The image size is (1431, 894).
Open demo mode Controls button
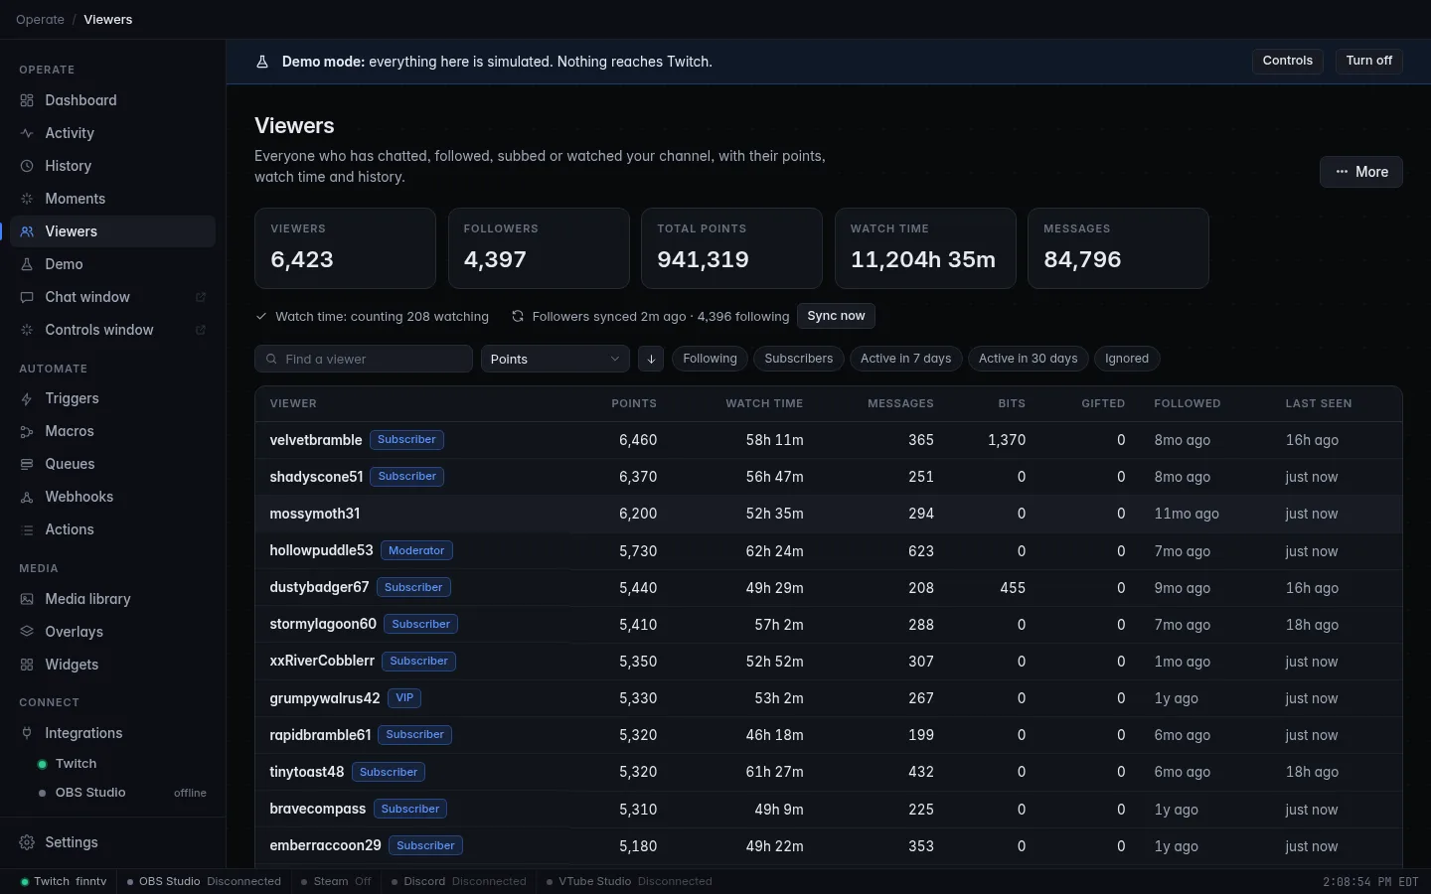pos(1288,61)
